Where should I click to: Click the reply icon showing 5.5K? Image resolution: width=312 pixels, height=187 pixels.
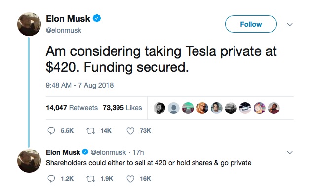[x=51, y=131]
